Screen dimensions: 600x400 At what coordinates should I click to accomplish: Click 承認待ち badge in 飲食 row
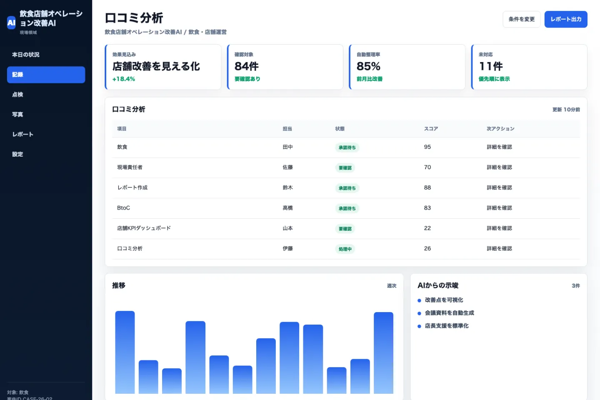click(347, 147)
